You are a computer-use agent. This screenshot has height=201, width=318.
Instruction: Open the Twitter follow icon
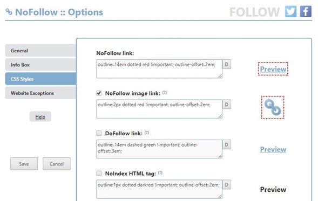pyautogui.click(x=290, y=11)
